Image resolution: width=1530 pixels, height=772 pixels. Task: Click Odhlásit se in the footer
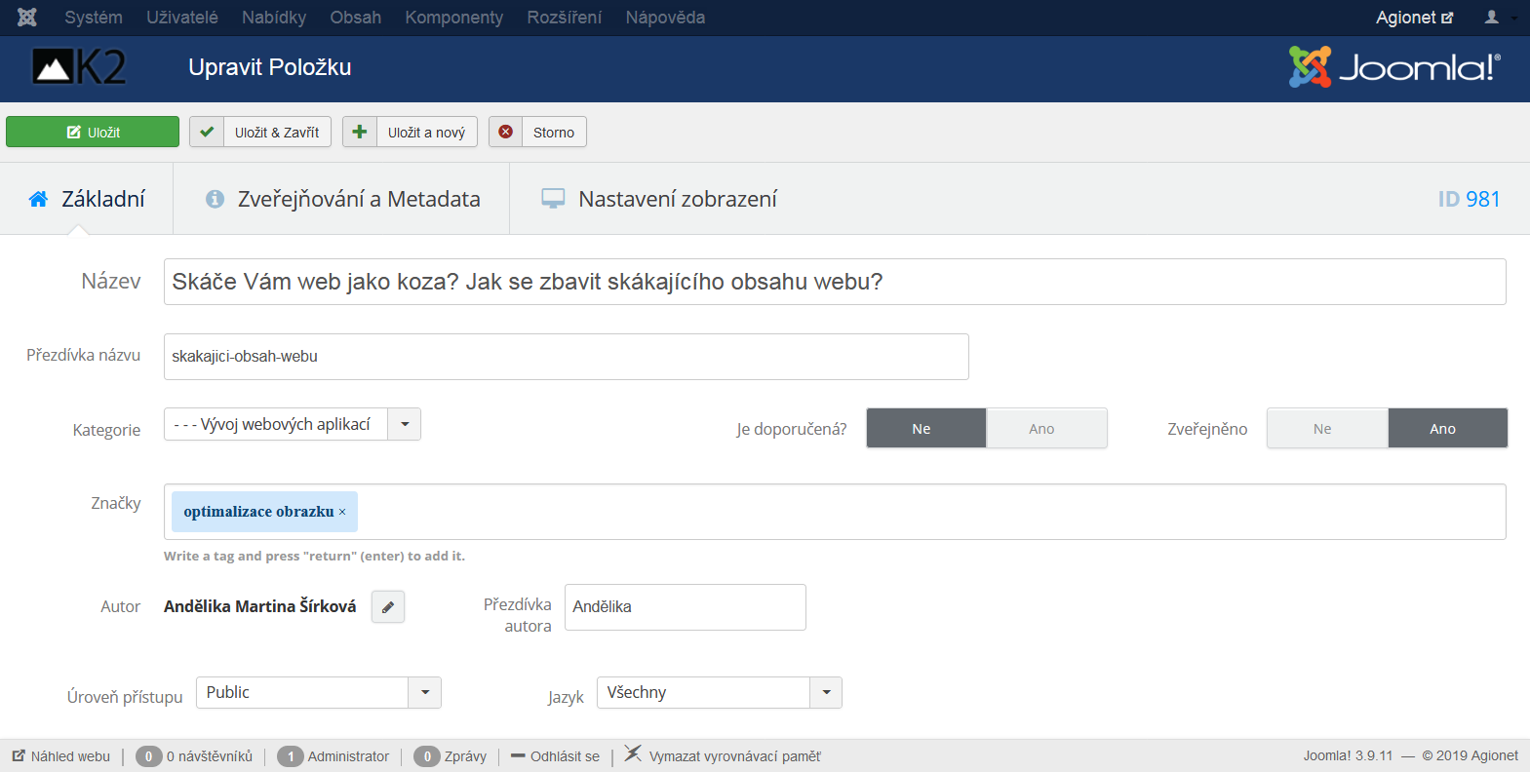[556, 756]
